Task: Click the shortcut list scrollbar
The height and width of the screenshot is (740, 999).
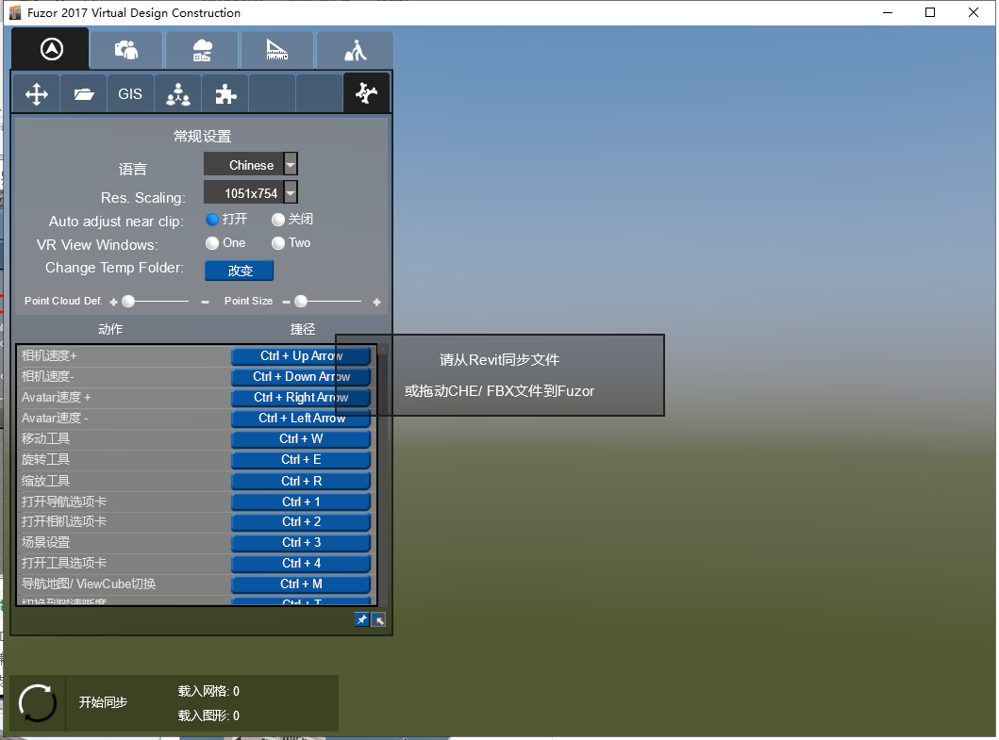Action: [383, 474]
